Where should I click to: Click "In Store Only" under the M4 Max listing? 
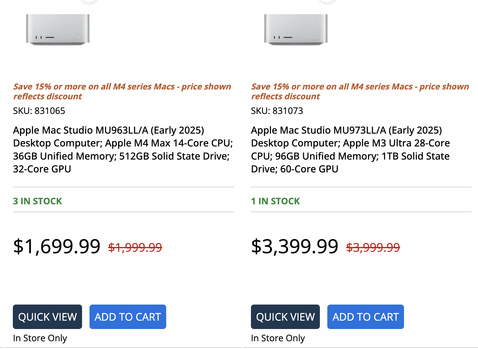point(40,338)
